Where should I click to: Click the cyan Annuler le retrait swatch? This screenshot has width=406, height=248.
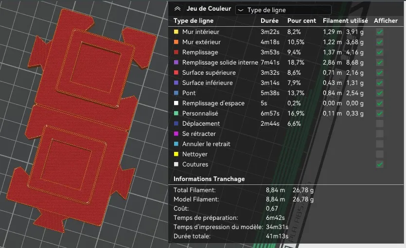tap(176, 144)
